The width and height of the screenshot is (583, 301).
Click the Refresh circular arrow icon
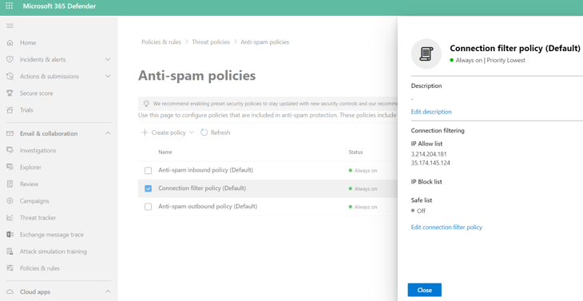(x=204, y=133)
